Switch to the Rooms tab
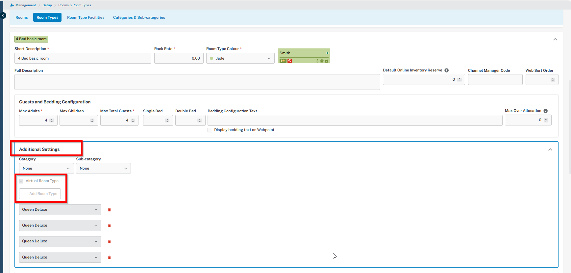The height and width of the screenshot is (273, 571). click(x=22, y=17)
